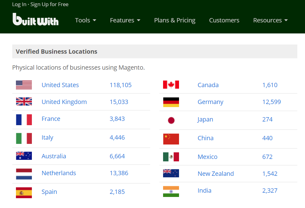Click the 2,185 count for Spain
This screenshot has width=305, height=208.
point(117,192)
